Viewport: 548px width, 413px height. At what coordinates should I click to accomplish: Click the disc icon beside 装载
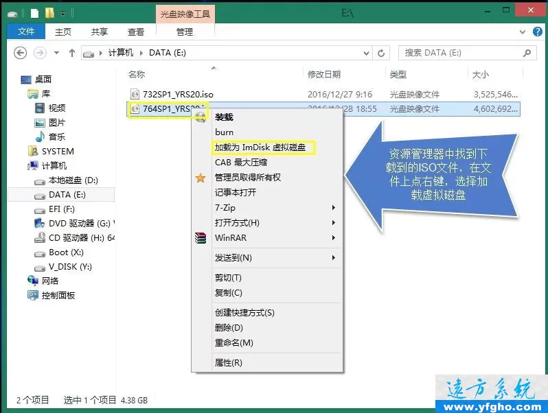click(201, 117)
